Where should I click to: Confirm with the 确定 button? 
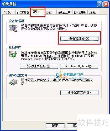[55, 126]
